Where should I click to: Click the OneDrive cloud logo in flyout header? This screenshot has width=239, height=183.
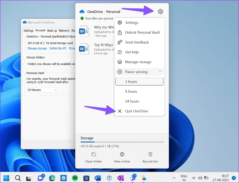click(82, 12)
